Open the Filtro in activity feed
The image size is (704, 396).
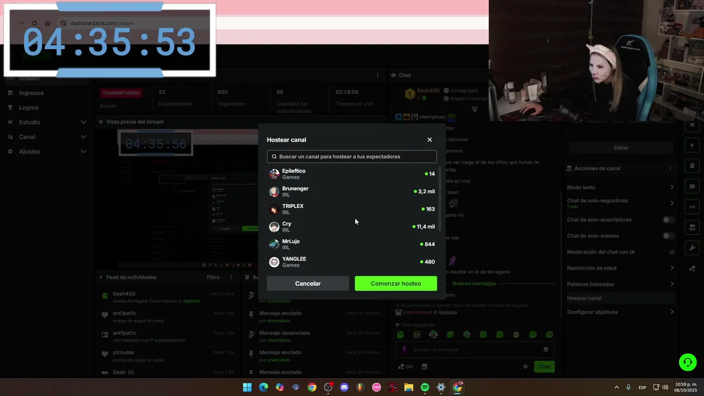pyautogui.click(x=213, y=277)
